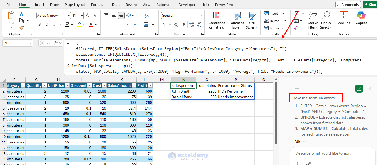
Task: Click the Format cells button
Action: point(274,28)
